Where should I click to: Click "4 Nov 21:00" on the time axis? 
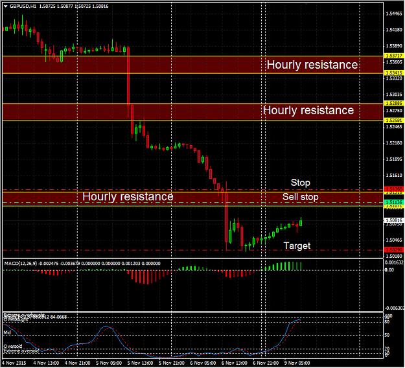(x=77, y=363)
